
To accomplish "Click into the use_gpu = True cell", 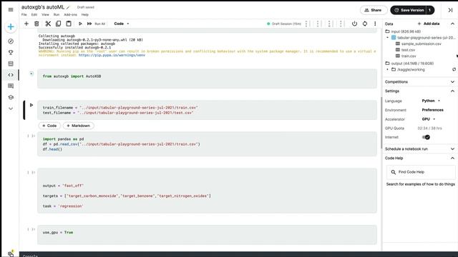I will pyautogui.click(x=207, y=235).
